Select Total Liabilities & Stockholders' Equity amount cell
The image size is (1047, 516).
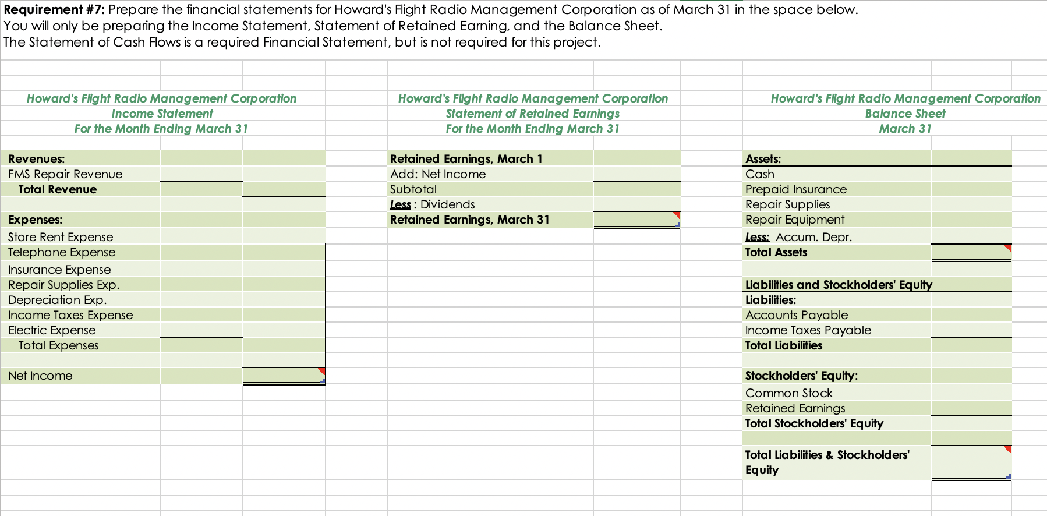[x=971, y=462]
